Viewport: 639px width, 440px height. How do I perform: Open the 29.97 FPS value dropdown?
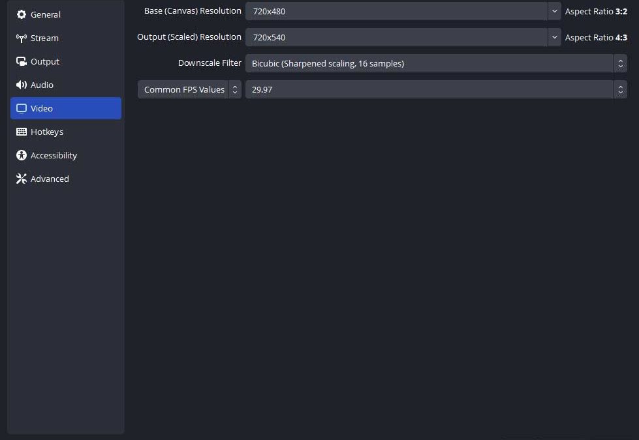click(435, 89)
